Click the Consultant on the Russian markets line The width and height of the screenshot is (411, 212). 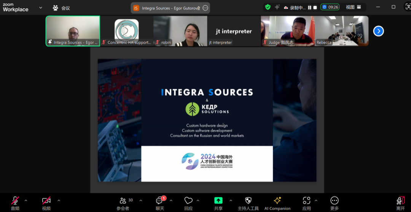click(207, 136)
